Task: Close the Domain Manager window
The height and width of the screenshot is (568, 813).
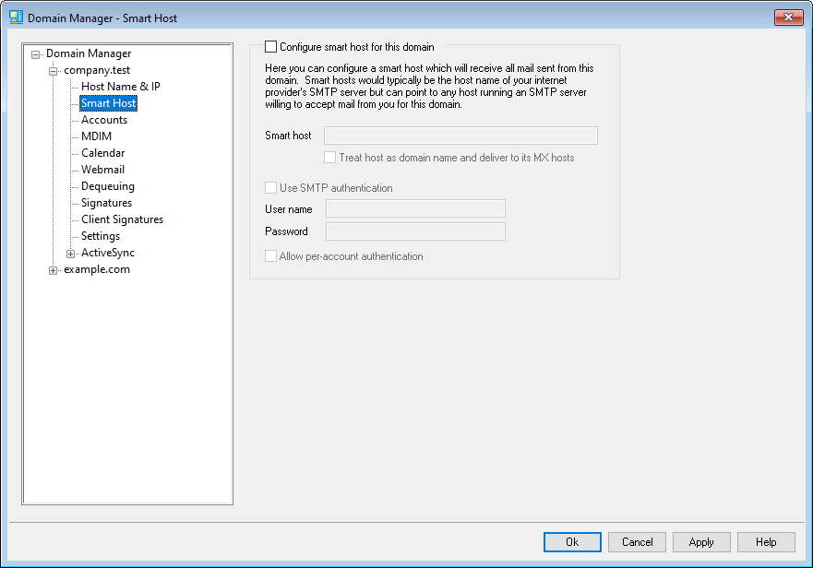Action: click(x=787, y=18)
